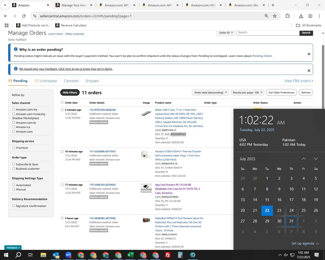Image resolution: width=325 pixels, height=260 pixels.
Task: Open Task View on taskbar
Action: pos(30,255)
